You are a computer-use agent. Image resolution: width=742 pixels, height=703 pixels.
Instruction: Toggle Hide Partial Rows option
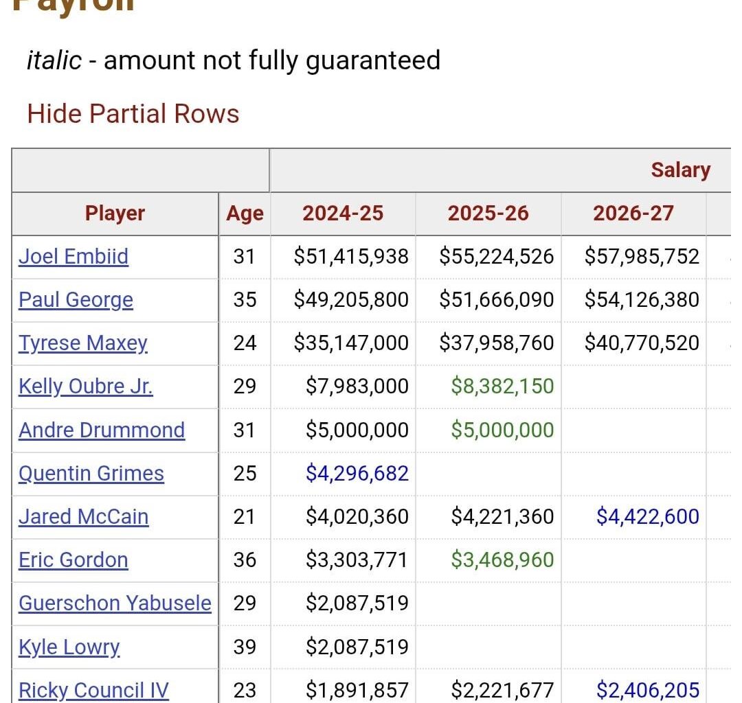coord(133,113)
